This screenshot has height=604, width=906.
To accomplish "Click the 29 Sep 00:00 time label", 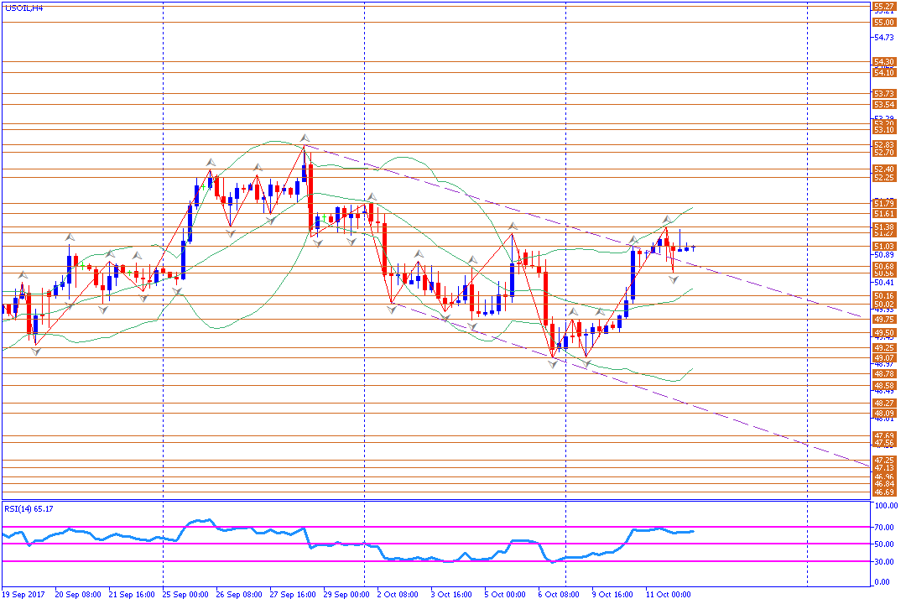I will [x=346, y=594].
